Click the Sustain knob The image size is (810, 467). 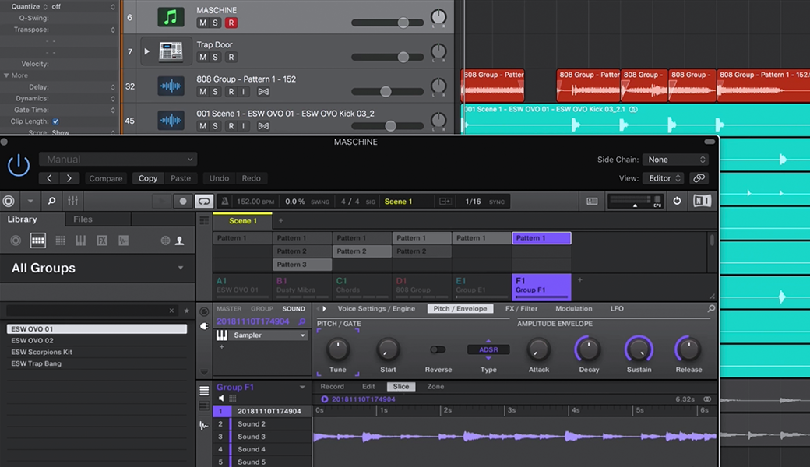[x=639, y=349]
